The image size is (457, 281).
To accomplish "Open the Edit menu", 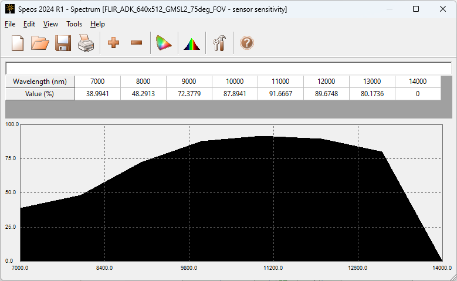I will [29, 24].
